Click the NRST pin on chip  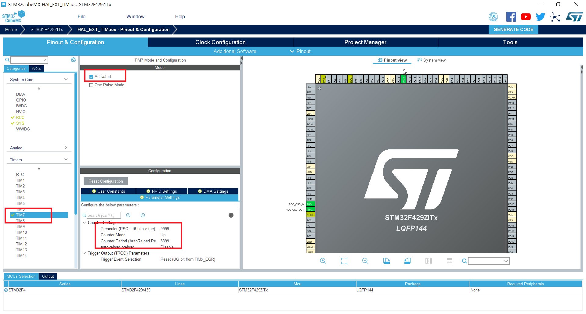point(310,215)
